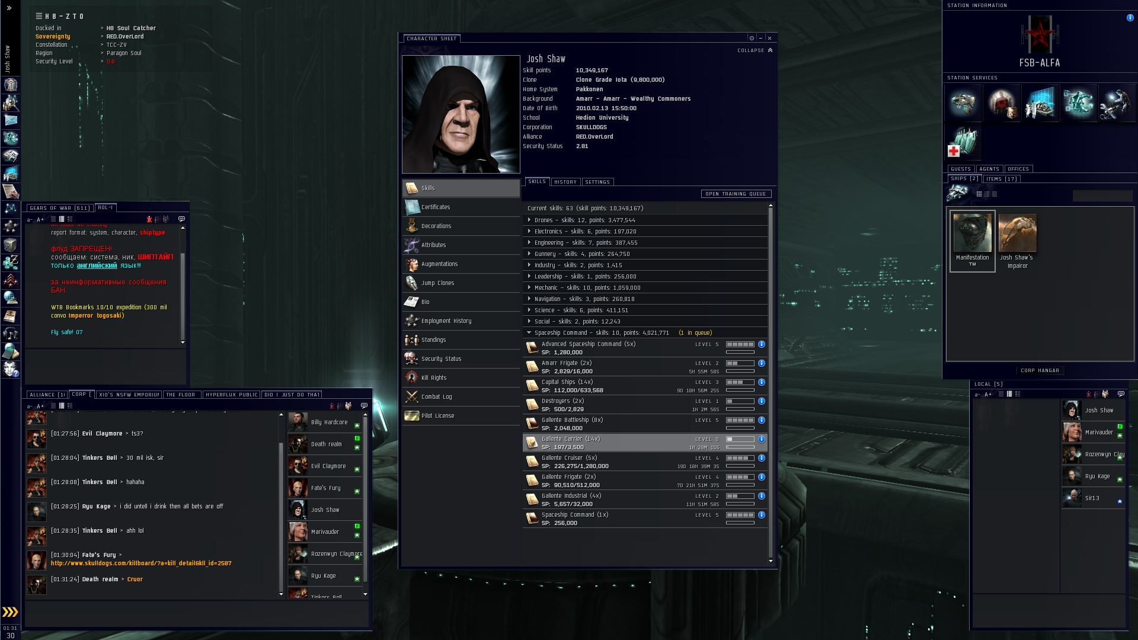Switch to the History tab
The image size is (1138, 640).
(x=565, y=182)
